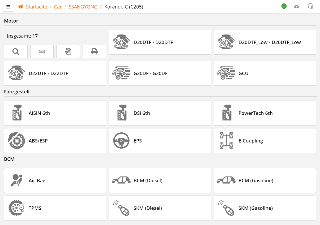Viewport: 320px width, 225px height.
Task: Click the magnifying glass search icon
Action: click(x=16, y=51)
